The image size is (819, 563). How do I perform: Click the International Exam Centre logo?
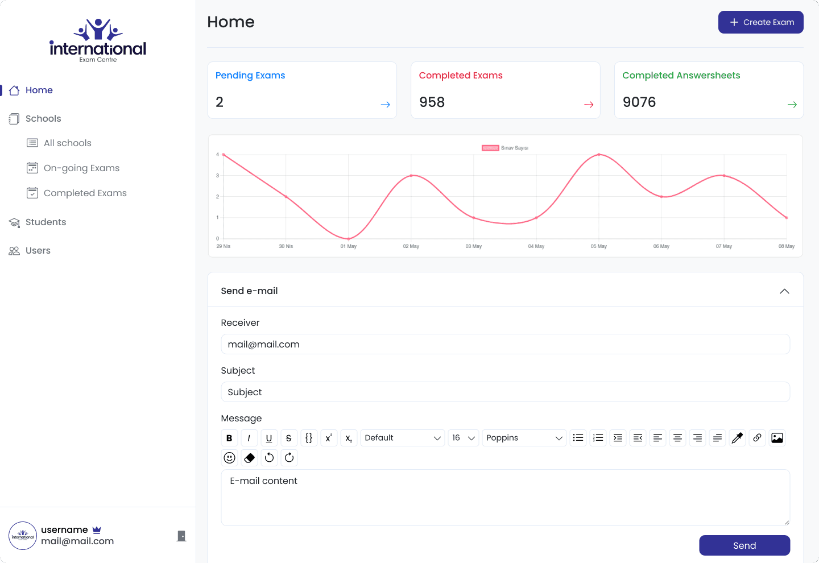click(98, 41)
